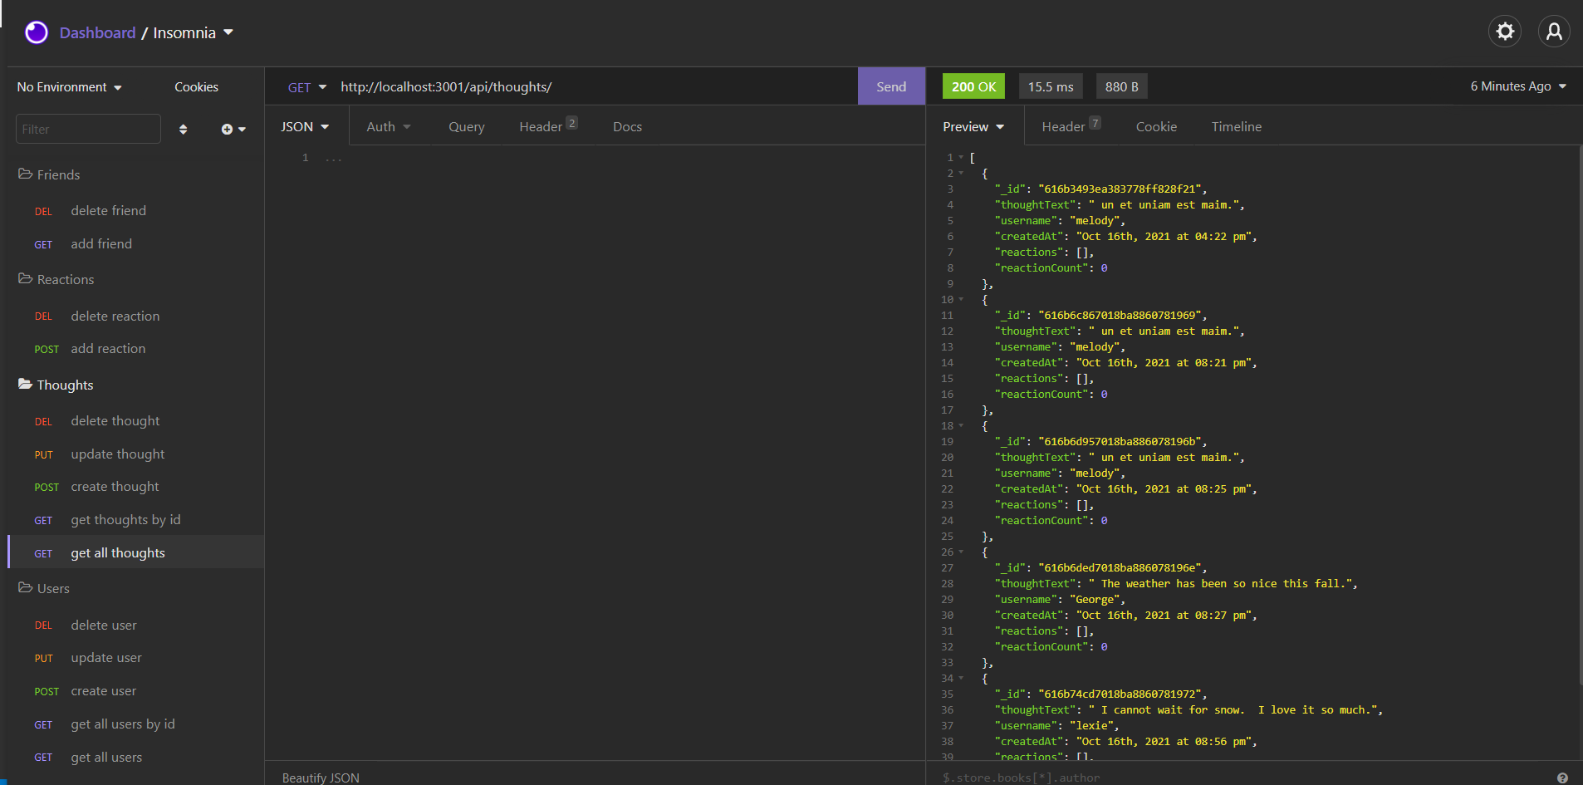
Task: Open the Timeline tab
Action: [1236, 127]
